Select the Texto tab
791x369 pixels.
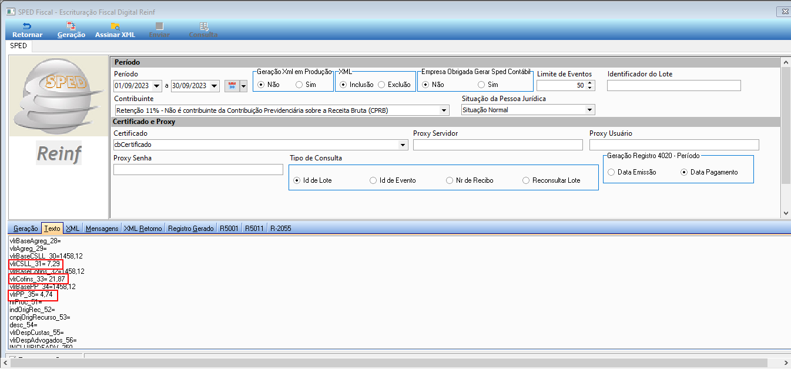click(x=52, y=228)
